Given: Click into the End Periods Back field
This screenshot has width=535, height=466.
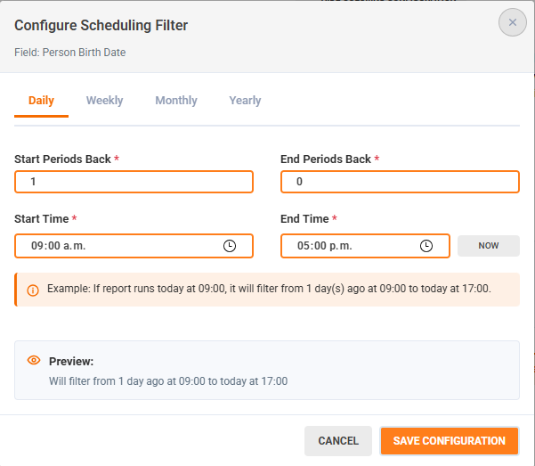Looking at the screenshot, I should coord(400,182).
